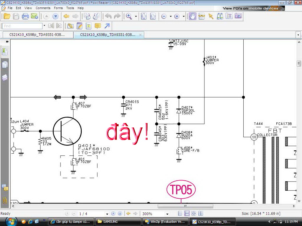Image resolution: width=302 pixels, height=226 pixels.
Task: Open the File menu
Action: [10, 8]
